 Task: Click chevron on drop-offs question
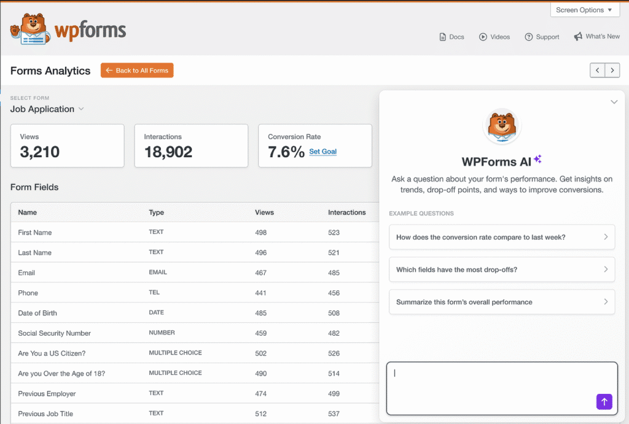[x=606, y=269]
